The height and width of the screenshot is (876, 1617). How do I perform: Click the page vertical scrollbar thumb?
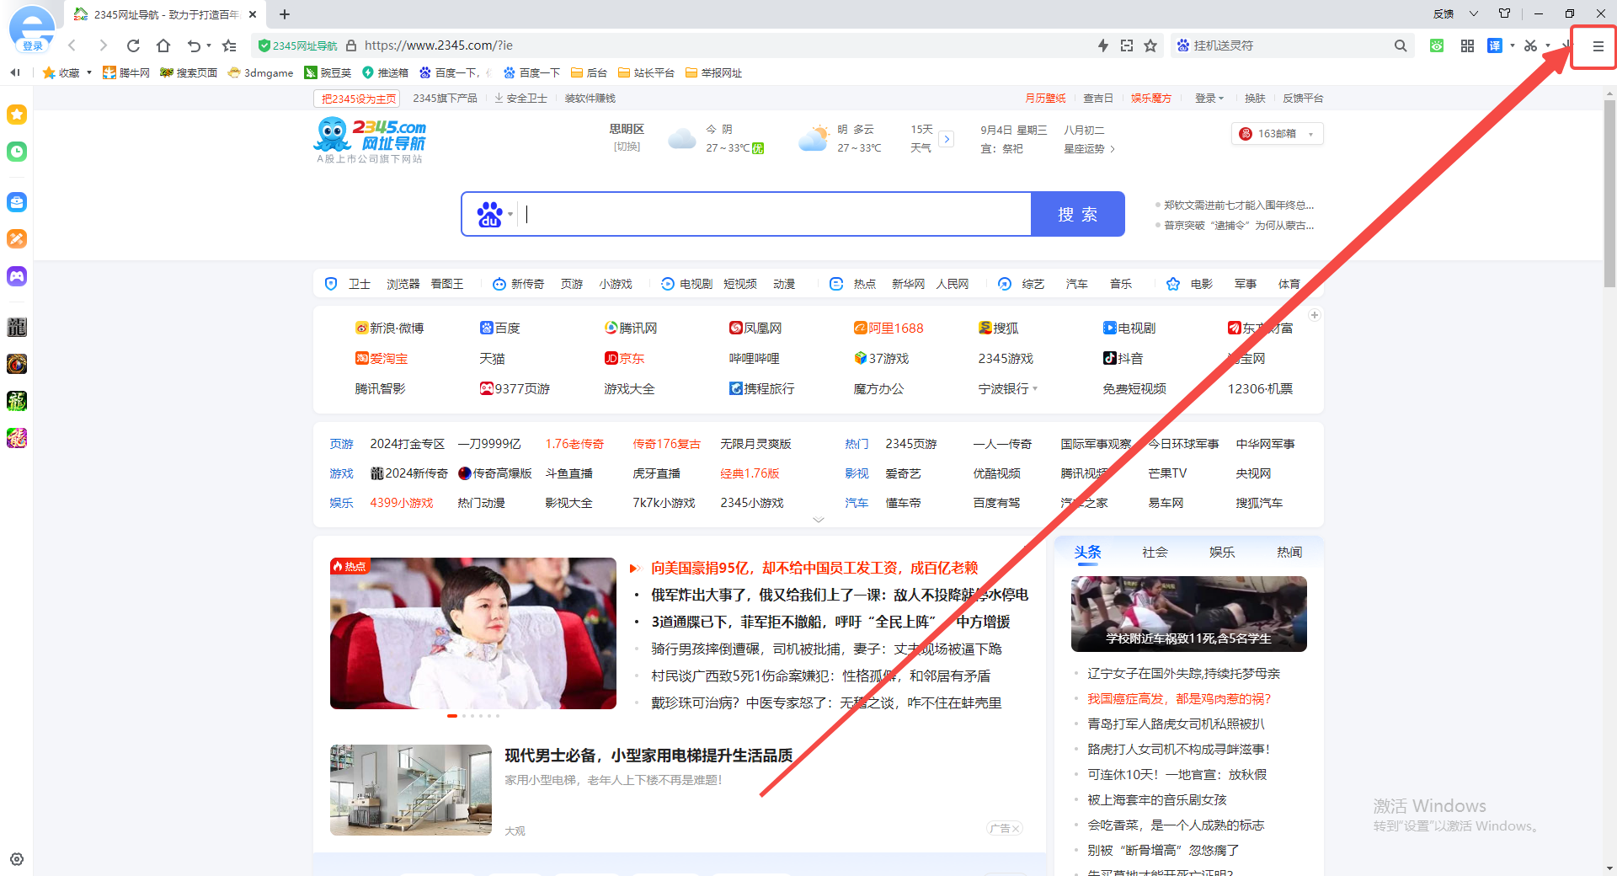click(1609, 194)
